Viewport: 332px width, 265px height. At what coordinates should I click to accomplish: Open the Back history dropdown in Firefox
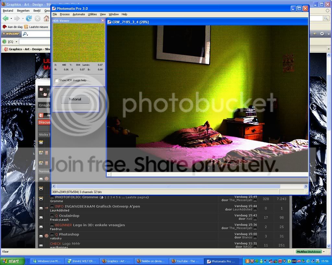[11, 18]
